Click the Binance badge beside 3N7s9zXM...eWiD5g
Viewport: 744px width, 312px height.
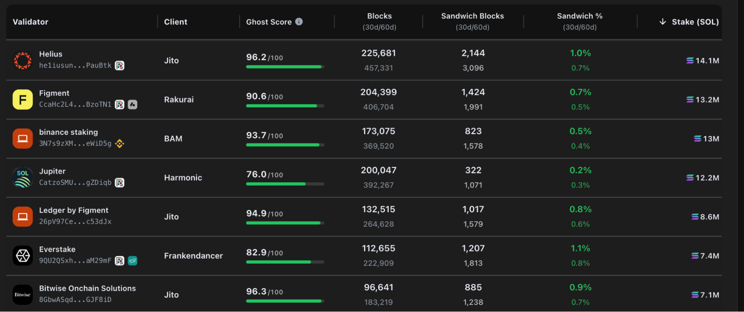pos(119,143)
